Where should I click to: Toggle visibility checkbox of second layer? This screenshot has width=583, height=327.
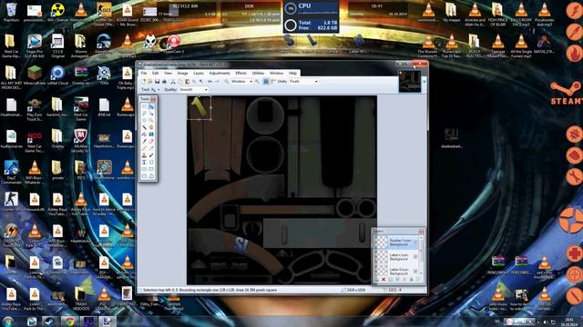point(415,256)
